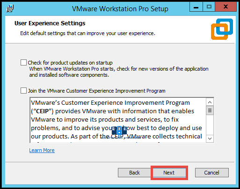
Task: Proceed with the highlighted Next button
Action: 169,173
